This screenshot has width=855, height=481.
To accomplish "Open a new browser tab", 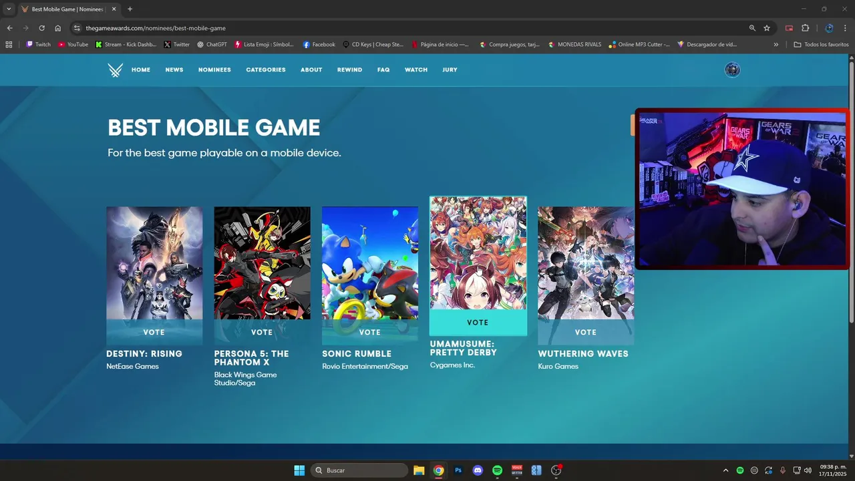I will [x=130, y=9].
